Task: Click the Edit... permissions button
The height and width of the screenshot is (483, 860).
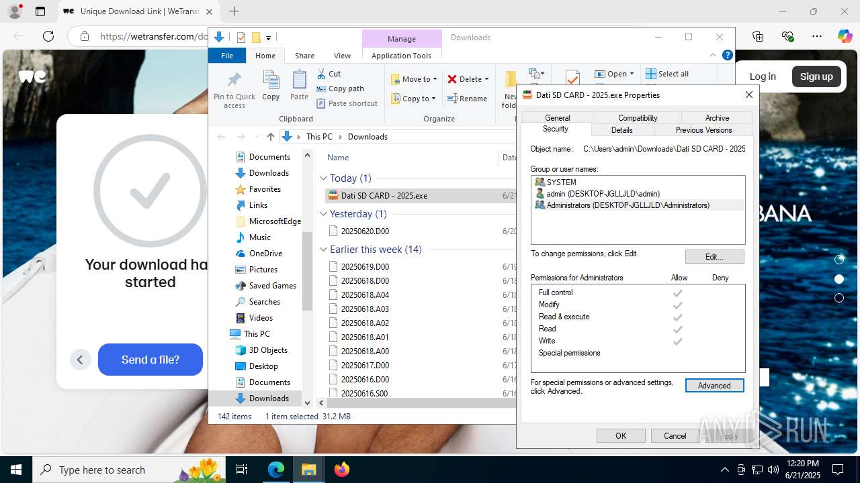Action: 714,257
